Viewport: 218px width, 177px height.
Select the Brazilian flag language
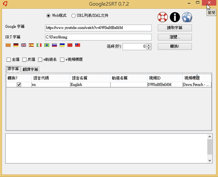coord(47,45)
